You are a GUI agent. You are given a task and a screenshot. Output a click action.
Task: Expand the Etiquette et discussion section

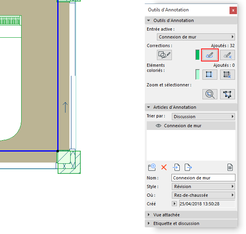click(x=149, y=223)
